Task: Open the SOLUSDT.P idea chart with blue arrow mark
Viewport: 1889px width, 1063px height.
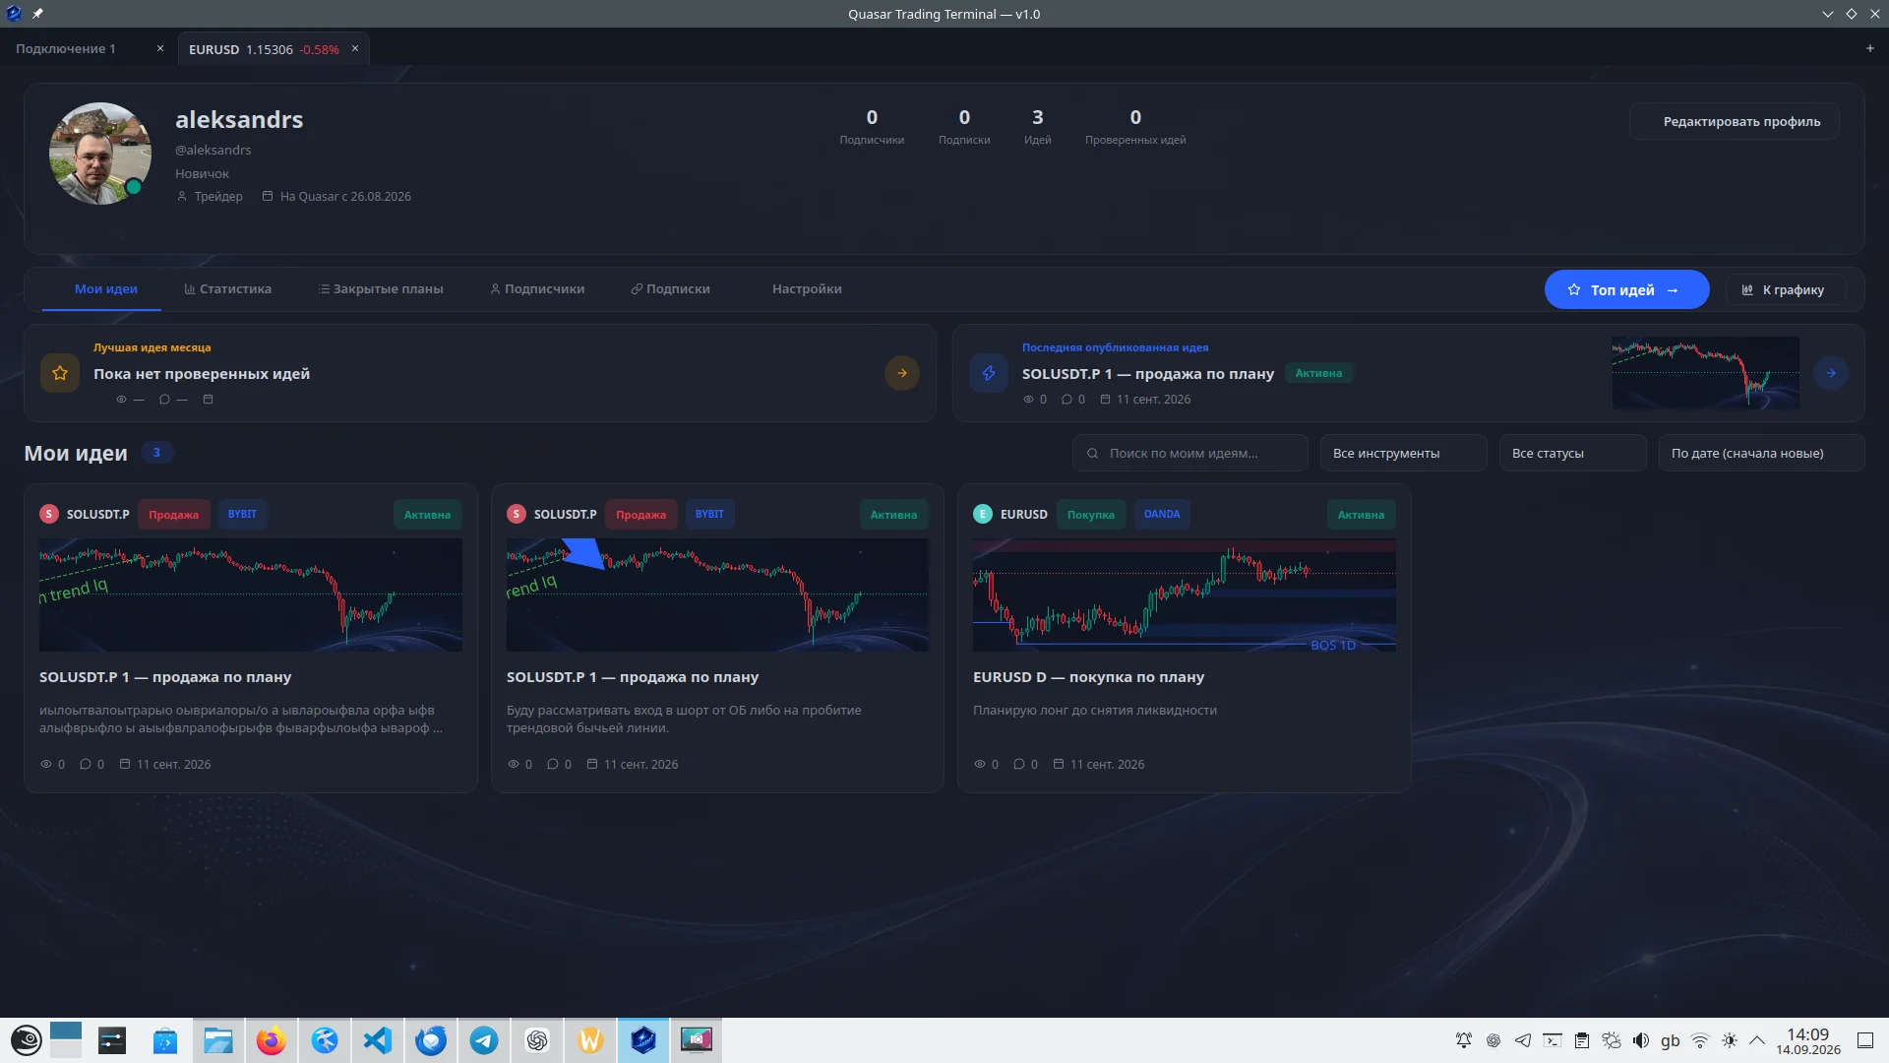Action: 717,595
